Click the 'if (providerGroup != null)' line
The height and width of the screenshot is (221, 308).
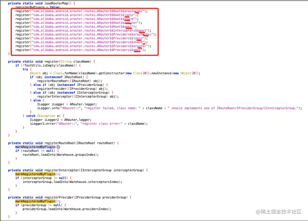(x=41, y=205)
